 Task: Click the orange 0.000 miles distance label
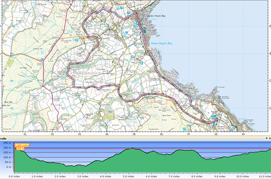click(22, 145)
